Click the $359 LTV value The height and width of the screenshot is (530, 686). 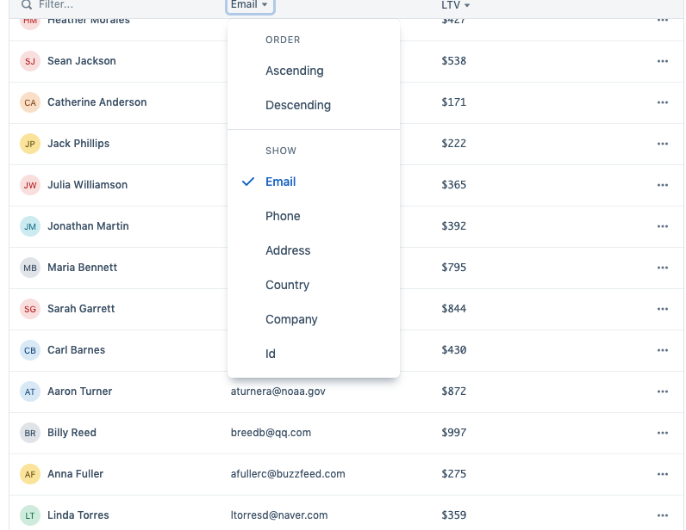[x=453, y=515]
